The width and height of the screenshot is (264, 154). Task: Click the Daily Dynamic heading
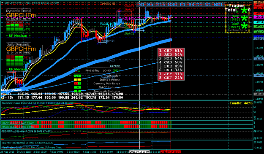click(18, 44)
